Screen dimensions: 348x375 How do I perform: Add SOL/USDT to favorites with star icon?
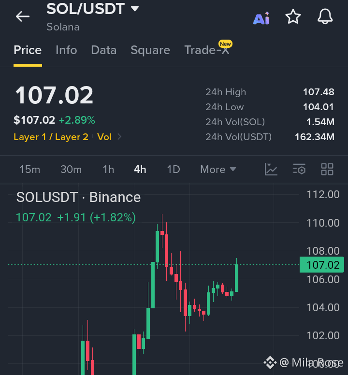[293, 17]
